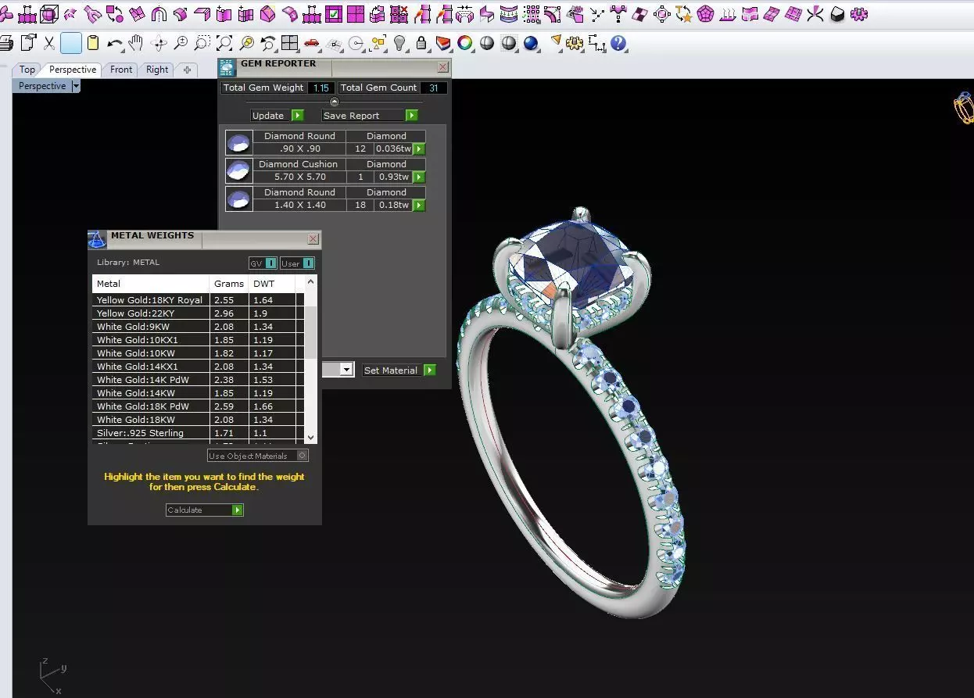
Task: Click the light bulb visibility icon
Action: pos(399,43)
